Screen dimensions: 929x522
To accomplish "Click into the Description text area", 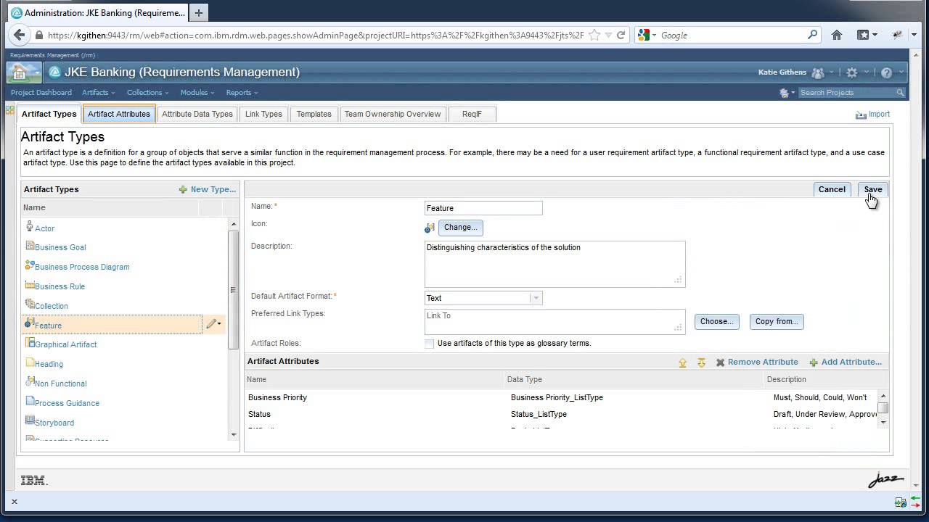I will coord(554,264).
